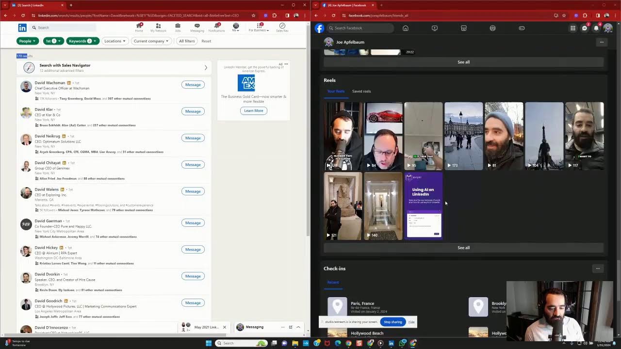Open David Neikrug's profile name

point(48,136)
